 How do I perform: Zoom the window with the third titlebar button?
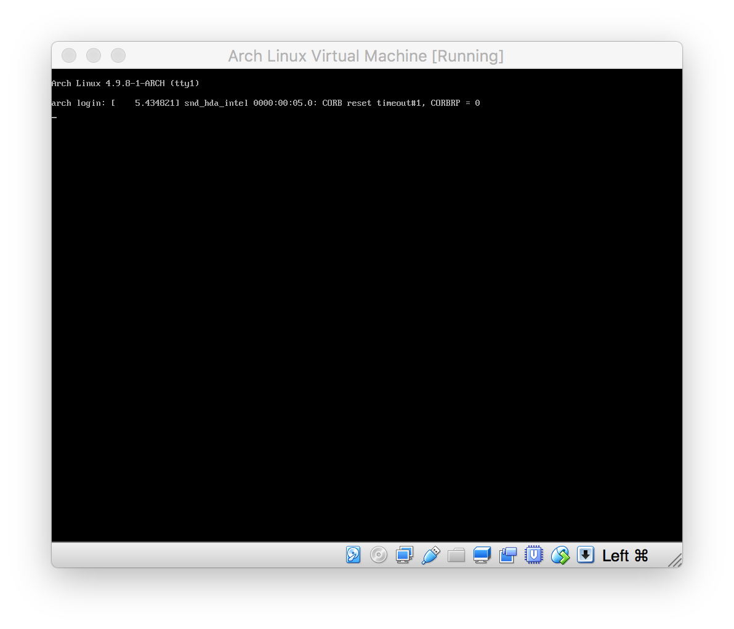(x=118, y=55)
